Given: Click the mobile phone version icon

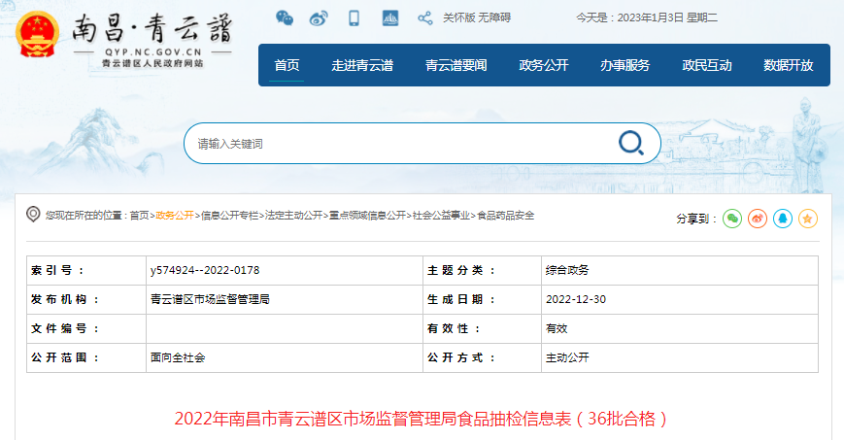Looking at the screenshot, I should (x=354, y=17).
